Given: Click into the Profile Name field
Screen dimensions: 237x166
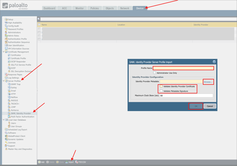Looking at the screenshot, I should [x=183, y=68].
